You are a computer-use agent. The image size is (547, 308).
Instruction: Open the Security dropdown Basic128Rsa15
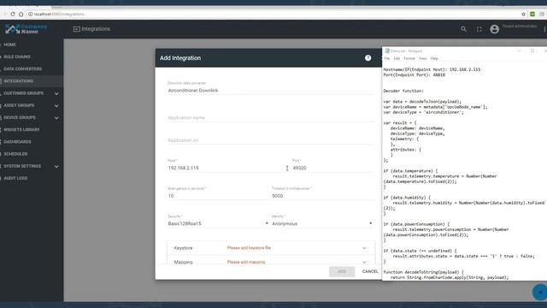point(218,223)
